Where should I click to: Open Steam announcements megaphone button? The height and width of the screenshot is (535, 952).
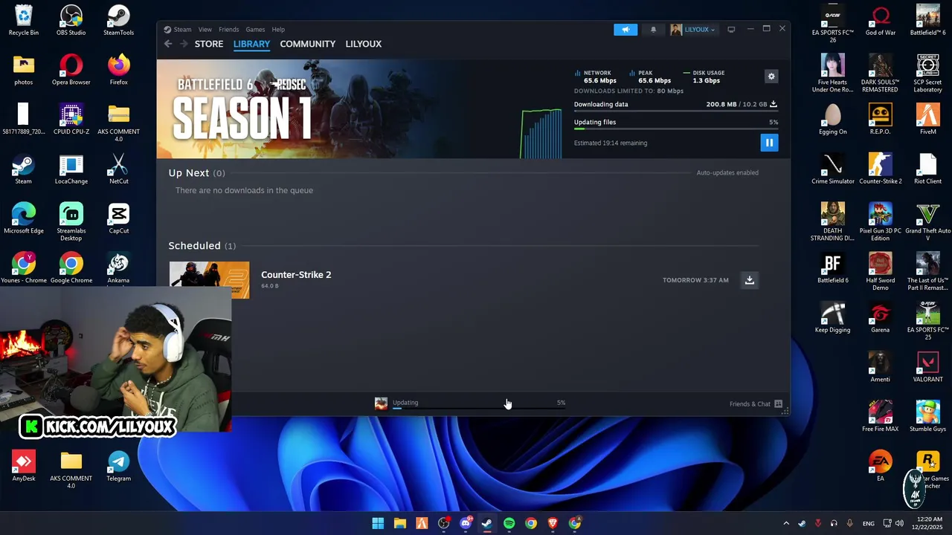pos(625,30)
